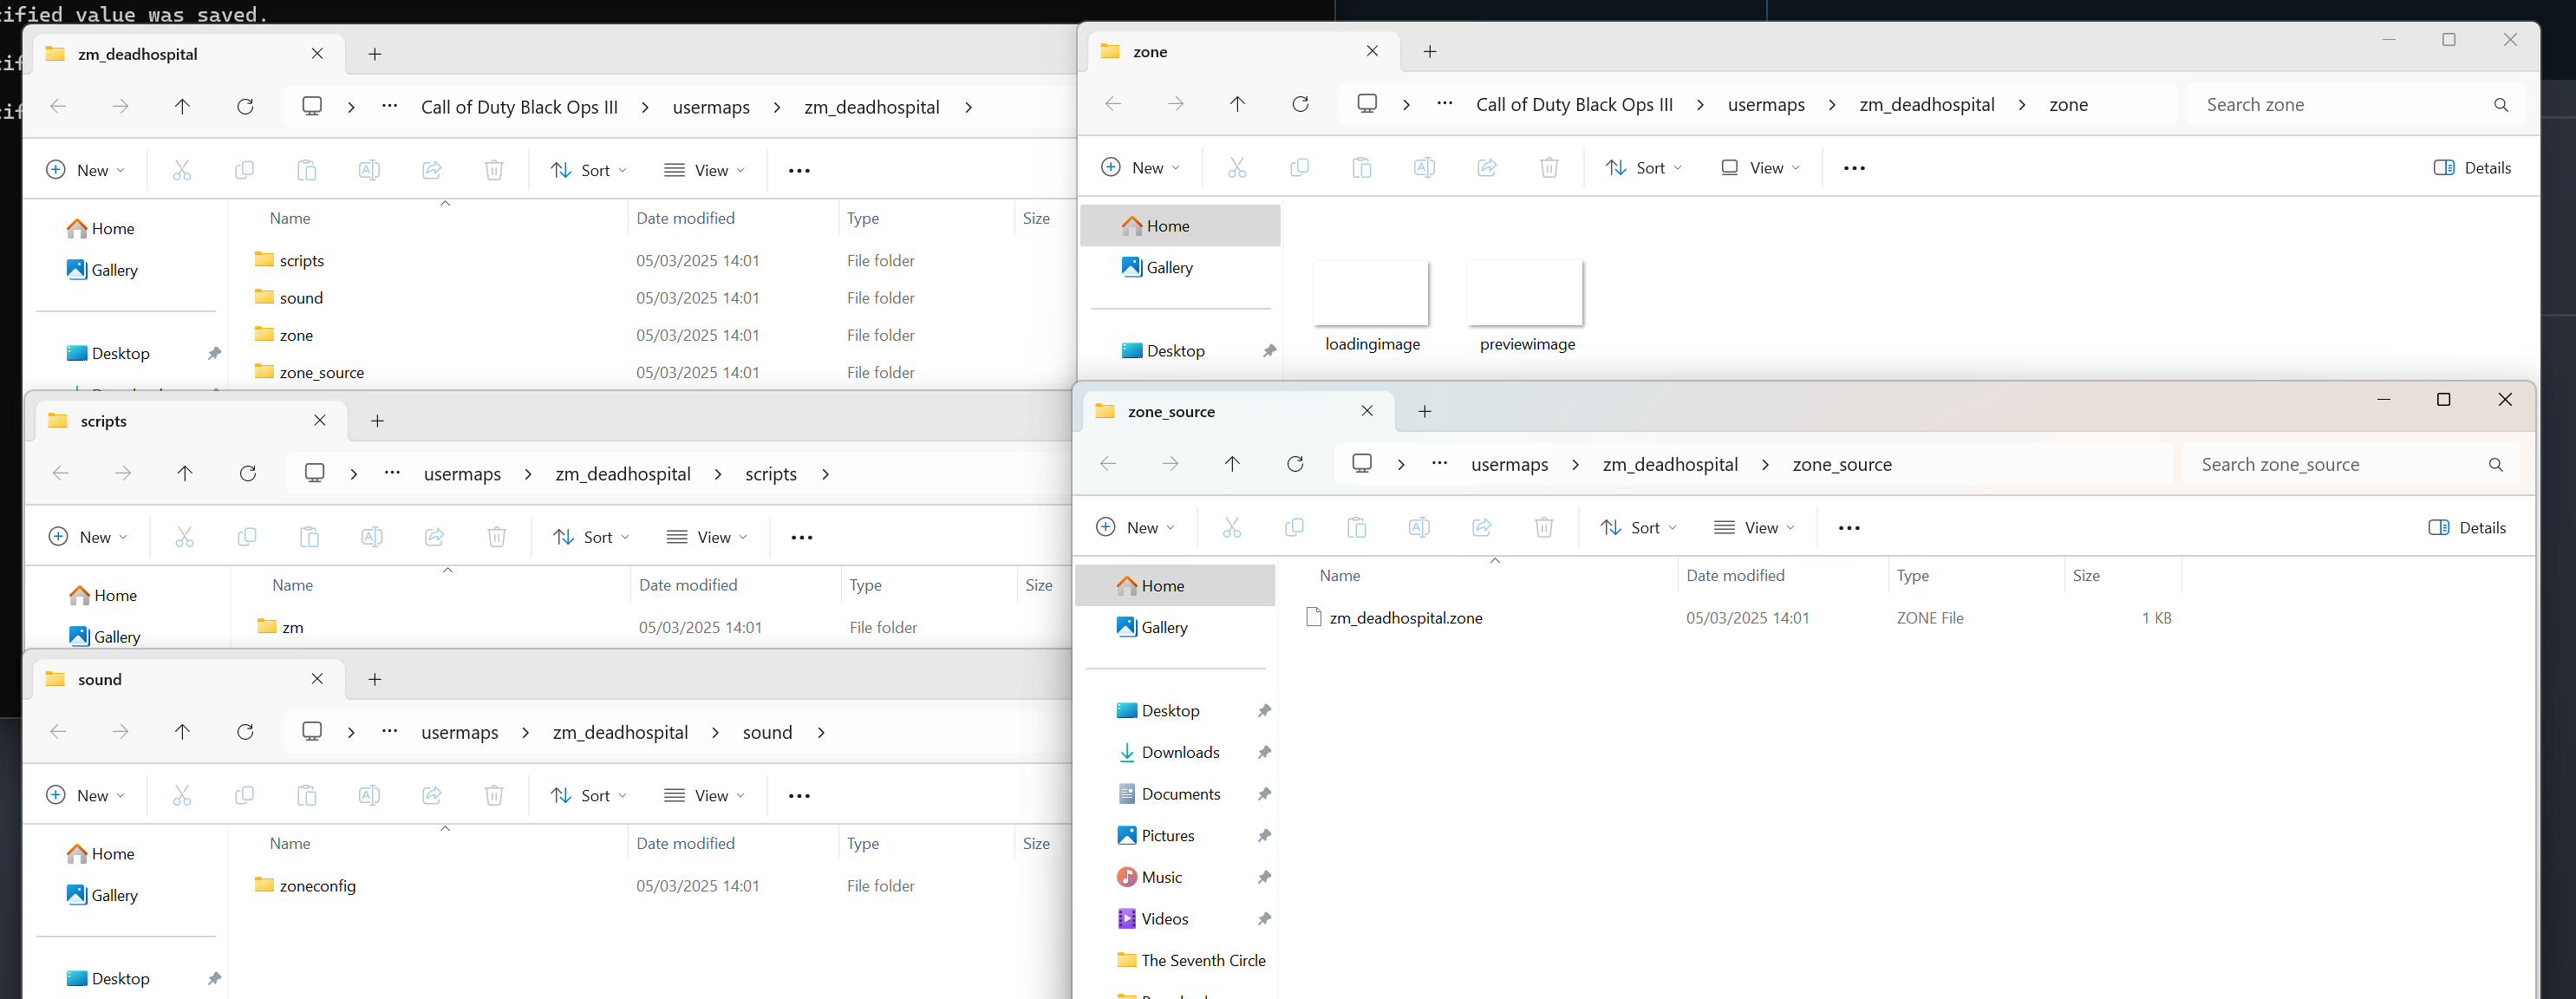Open the New dropdown in scripts window
The height and width of the screenshot is (999, 2576).
(88, 537)
